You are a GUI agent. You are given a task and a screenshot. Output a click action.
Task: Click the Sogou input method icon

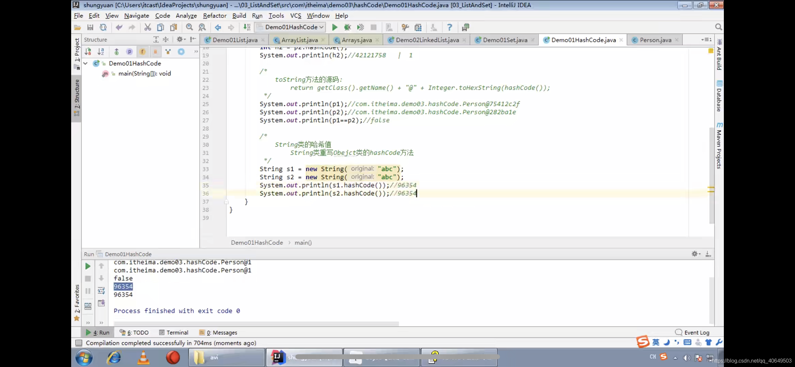click(642, 342)
